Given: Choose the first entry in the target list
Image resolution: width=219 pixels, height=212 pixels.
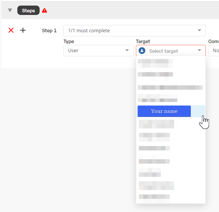Looking at the screenshot, I should 155,63.
